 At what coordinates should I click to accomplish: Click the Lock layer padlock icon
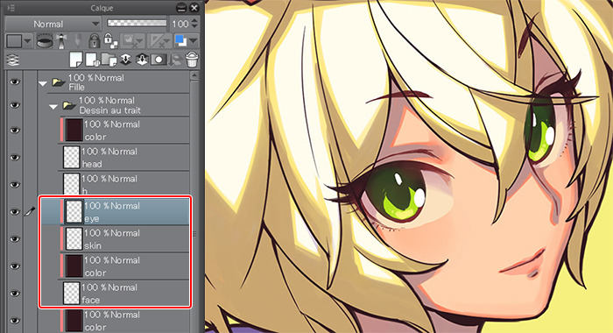coord(94,40)
